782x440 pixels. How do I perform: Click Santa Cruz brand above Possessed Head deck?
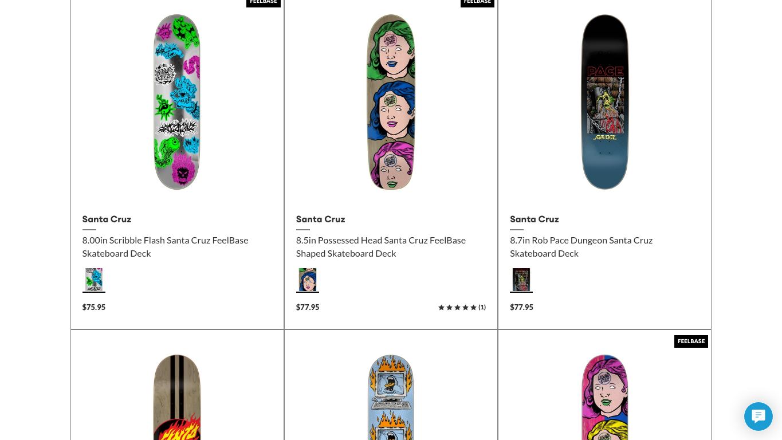tap(320, 219)
